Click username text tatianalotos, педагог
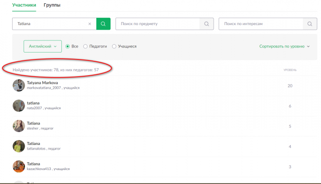The width and height of the screenshot is (321, 184). pos(44,149)
